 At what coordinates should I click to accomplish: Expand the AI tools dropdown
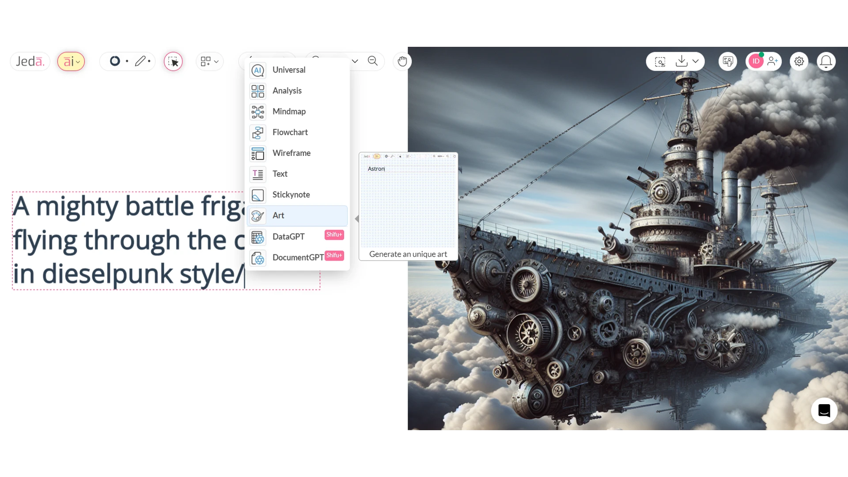coord(71,61)
